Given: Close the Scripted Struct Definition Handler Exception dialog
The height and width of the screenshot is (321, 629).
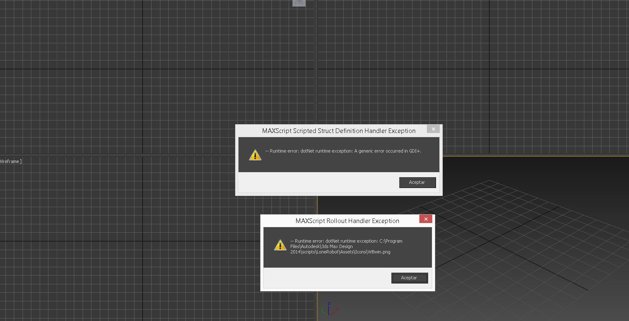Looking at the screenshot, I should pos(433,129).
